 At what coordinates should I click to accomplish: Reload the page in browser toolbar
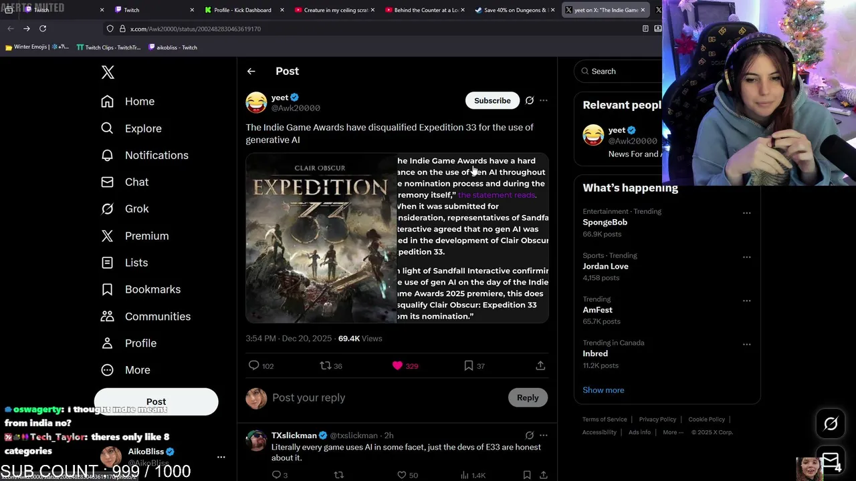[43, 29]
